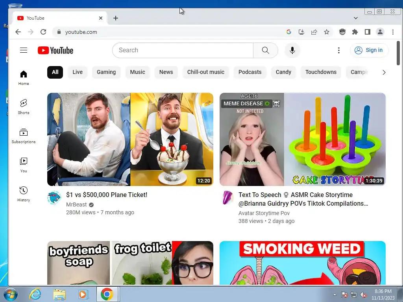Play the Cake Storytime video thumbnail
The width and height of the screenshot is (403, 302).
(x=303, y=139)
